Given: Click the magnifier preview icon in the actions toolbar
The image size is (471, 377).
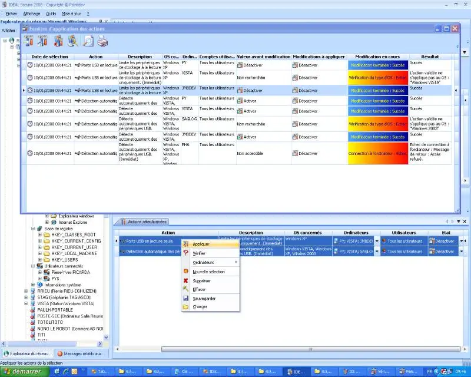Looking at the screenshot, I should [88, 41].
